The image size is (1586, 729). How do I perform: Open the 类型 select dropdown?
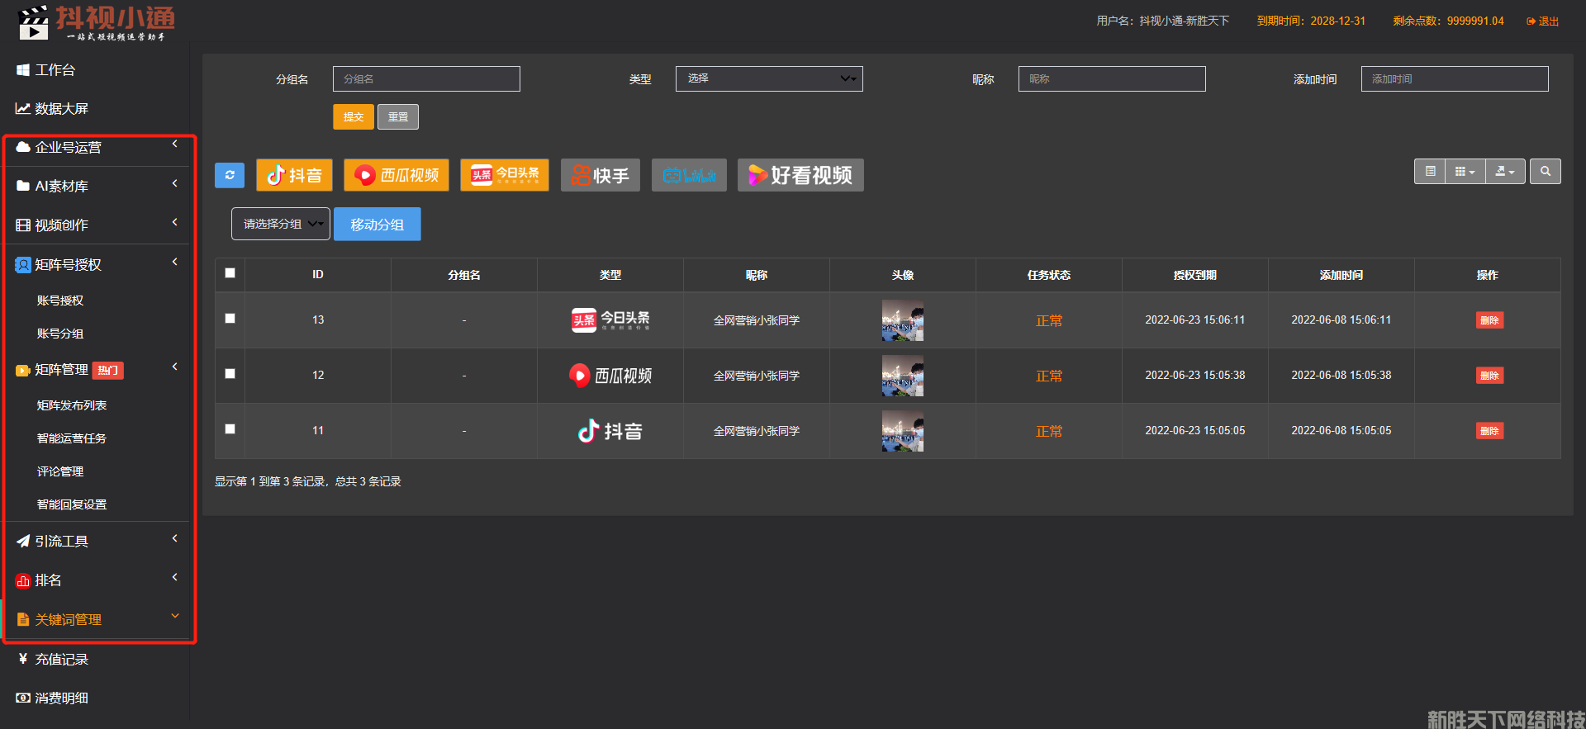tap(768, 78)
